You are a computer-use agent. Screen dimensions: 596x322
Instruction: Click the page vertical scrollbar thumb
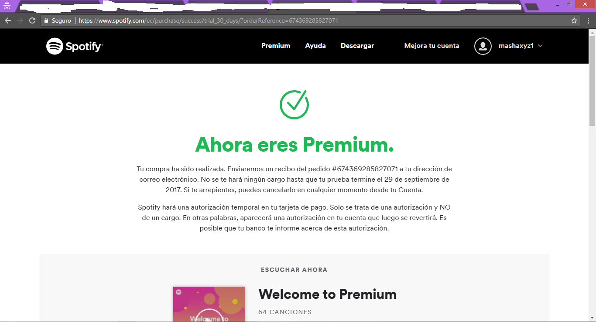[592, 81]
